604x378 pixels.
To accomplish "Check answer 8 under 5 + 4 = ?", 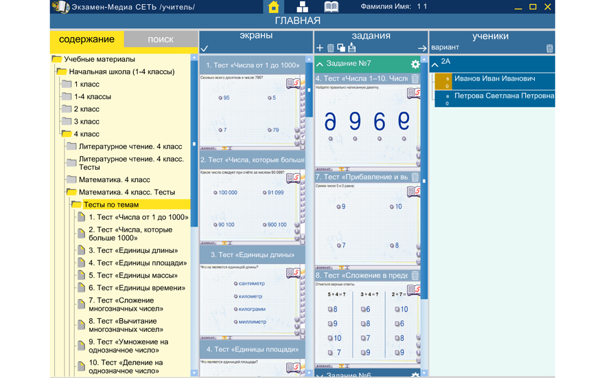I will (331, 309).
